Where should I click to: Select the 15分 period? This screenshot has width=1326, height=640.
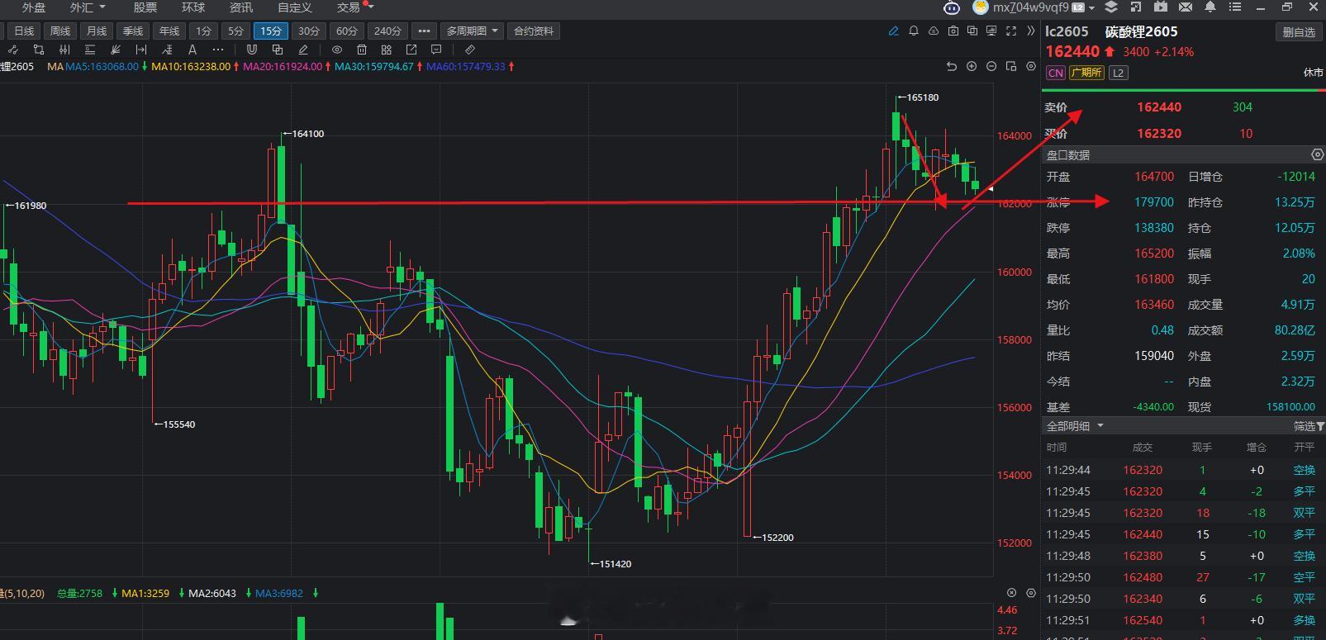(271, 31)
